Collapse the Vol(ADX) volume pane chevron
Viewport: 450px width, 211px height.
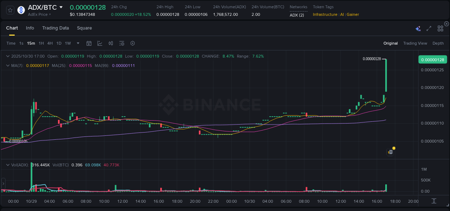click(x=8, y=165)
